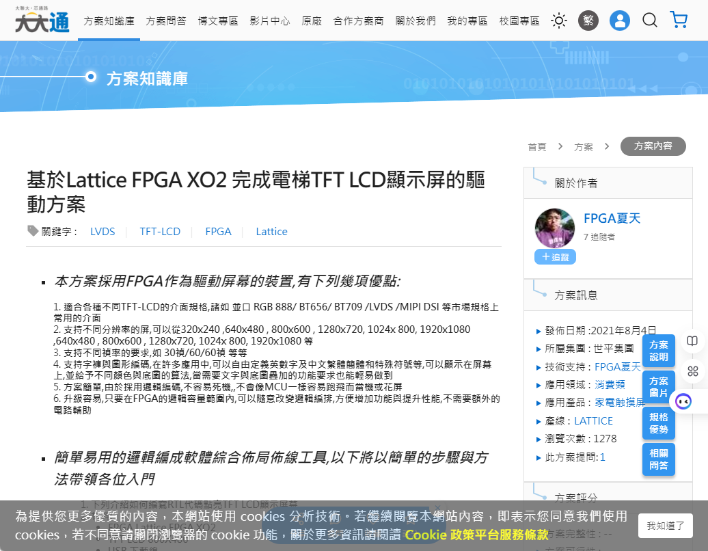Open the 影片中心 menu

pos(269,21)
